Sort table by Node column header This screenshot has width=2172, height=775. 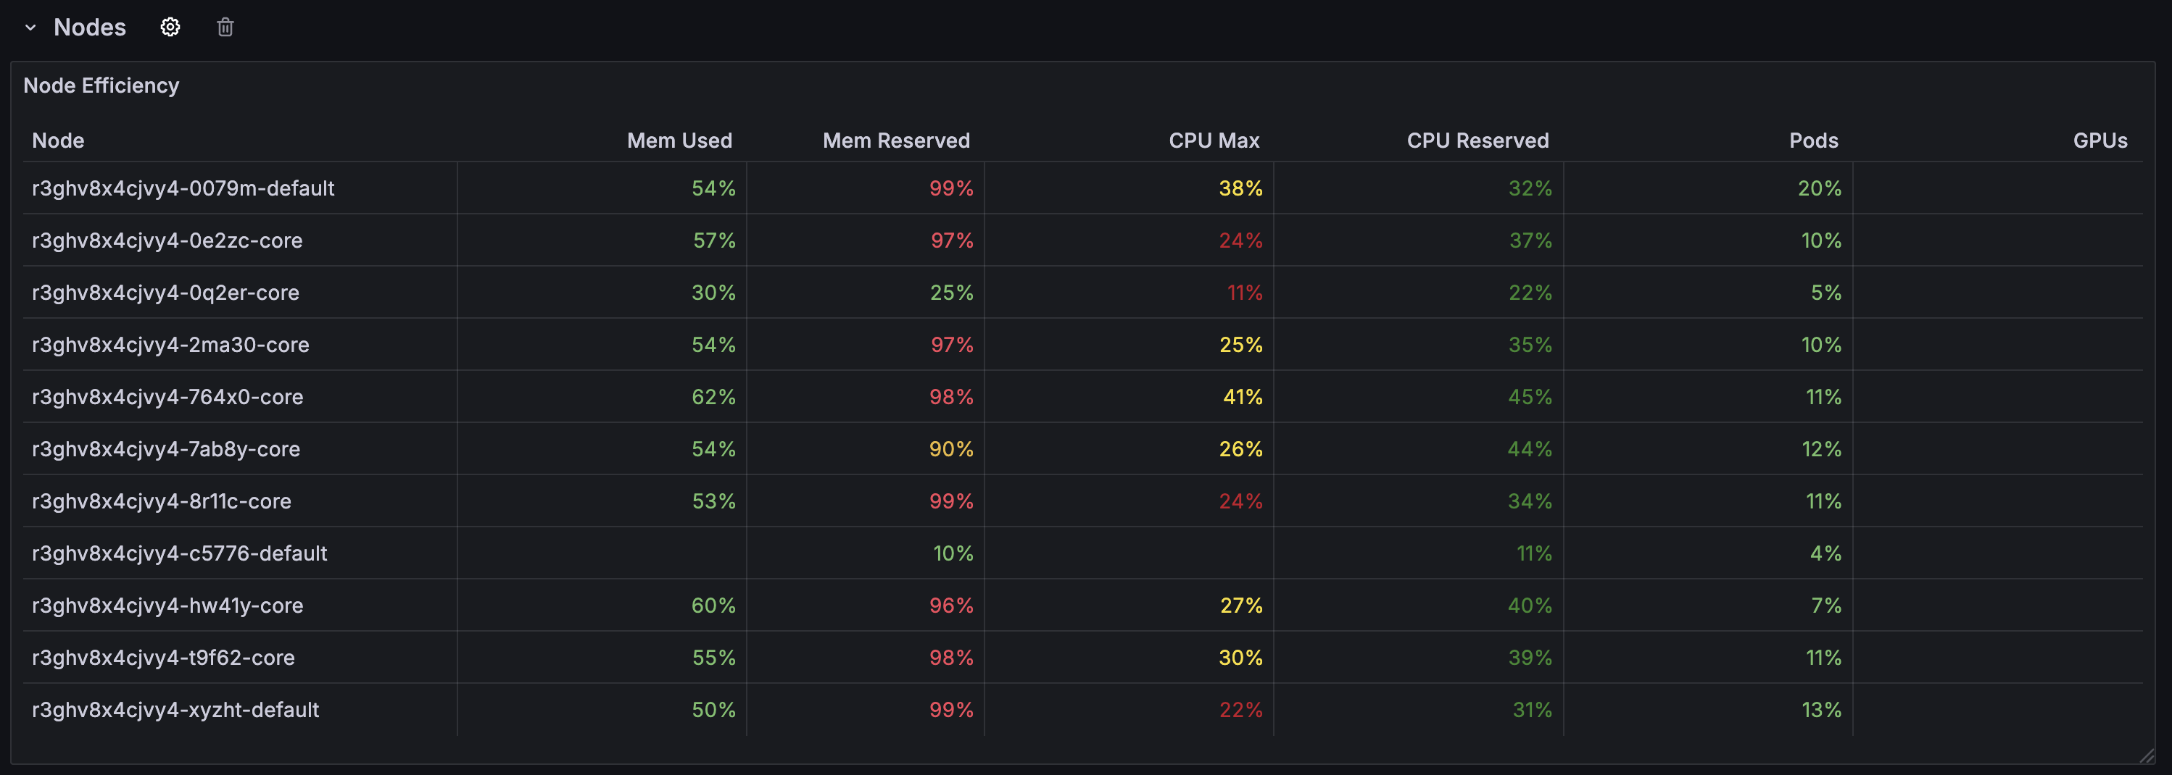pos(58,140)
